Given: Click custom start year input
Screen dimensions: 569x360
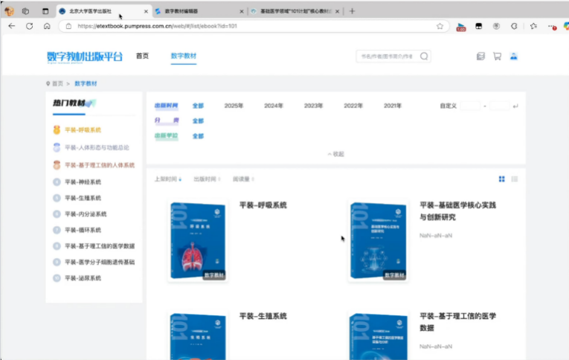Looking at the screenshot, I should tap(470, 106).
